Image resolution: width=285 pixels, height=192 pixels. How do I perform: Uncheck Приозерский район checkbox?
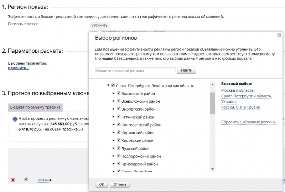pos(119,164)
